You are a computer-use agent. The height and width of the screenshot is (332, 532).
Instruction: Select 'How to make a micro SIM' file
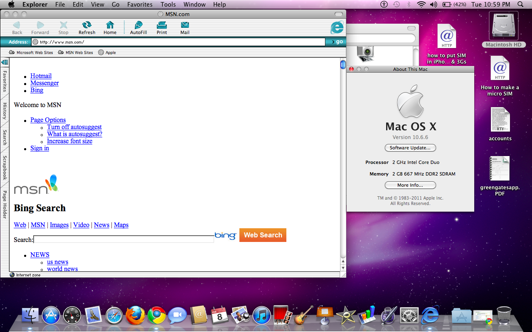tap(500, 76)
